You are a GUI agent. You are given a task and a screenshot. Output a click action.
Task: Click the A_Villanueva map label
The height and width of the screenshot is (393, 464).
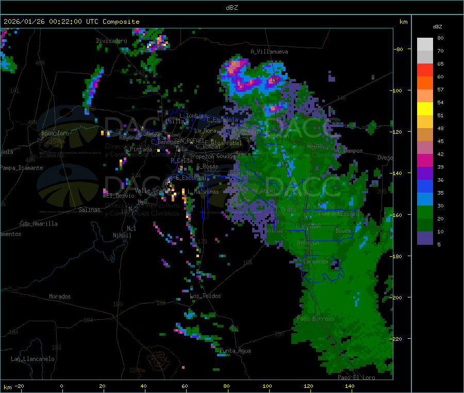click(269, 52)
